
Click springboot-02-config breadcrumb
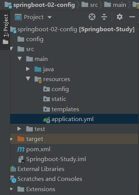pos(44,5)
